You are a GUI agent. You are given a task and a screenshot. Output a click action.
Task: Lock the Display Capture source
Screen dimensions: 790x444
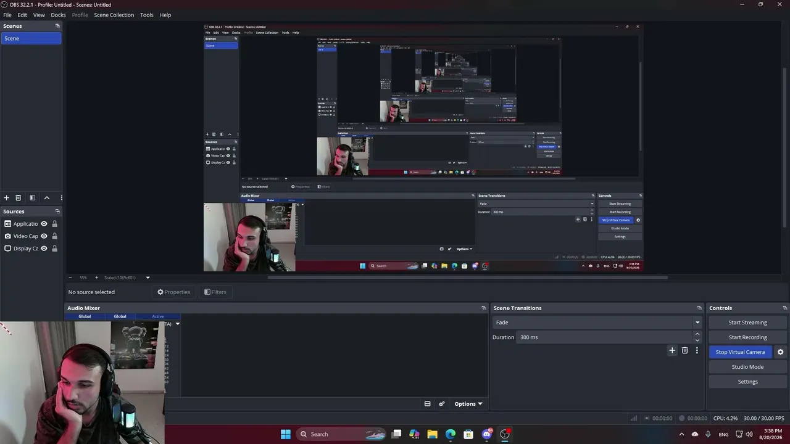[x=54, y=249]
